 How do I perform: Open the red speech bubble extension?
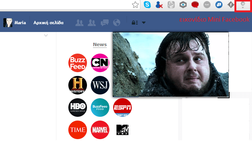[195, 4]
